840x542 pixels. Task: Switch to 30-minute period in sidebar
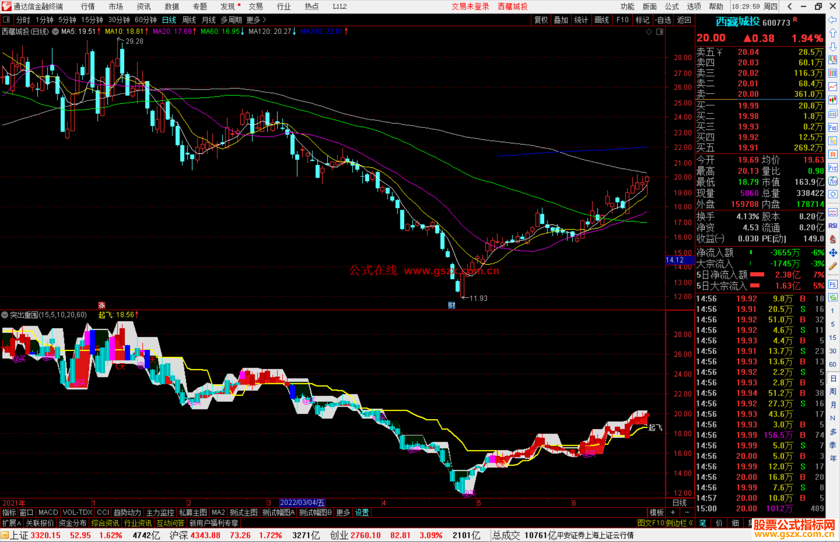click(833, 351)
